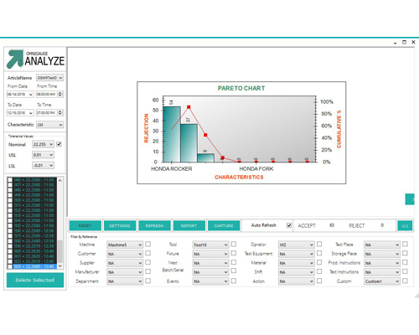
Task: Click From Time spinner arrows
Action: pyautogui.click(x=60, y=94)
